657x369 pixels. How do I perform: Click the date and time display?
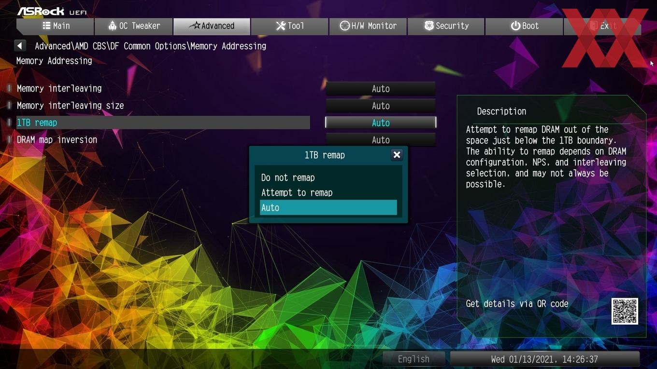pos(544,359)
